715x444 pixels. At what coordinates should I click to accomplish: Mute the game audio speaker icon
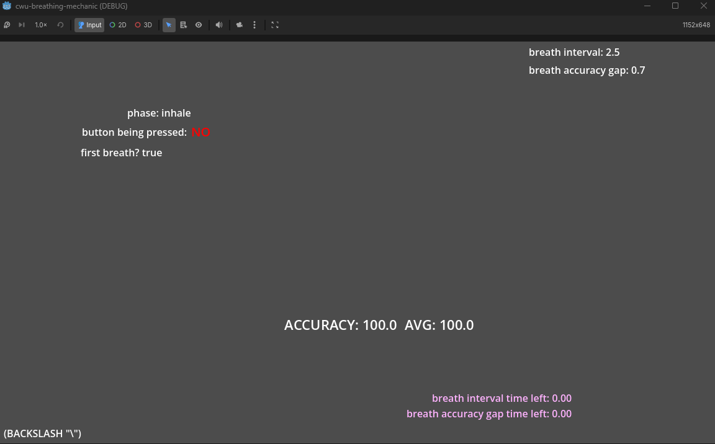coord(219,25)
